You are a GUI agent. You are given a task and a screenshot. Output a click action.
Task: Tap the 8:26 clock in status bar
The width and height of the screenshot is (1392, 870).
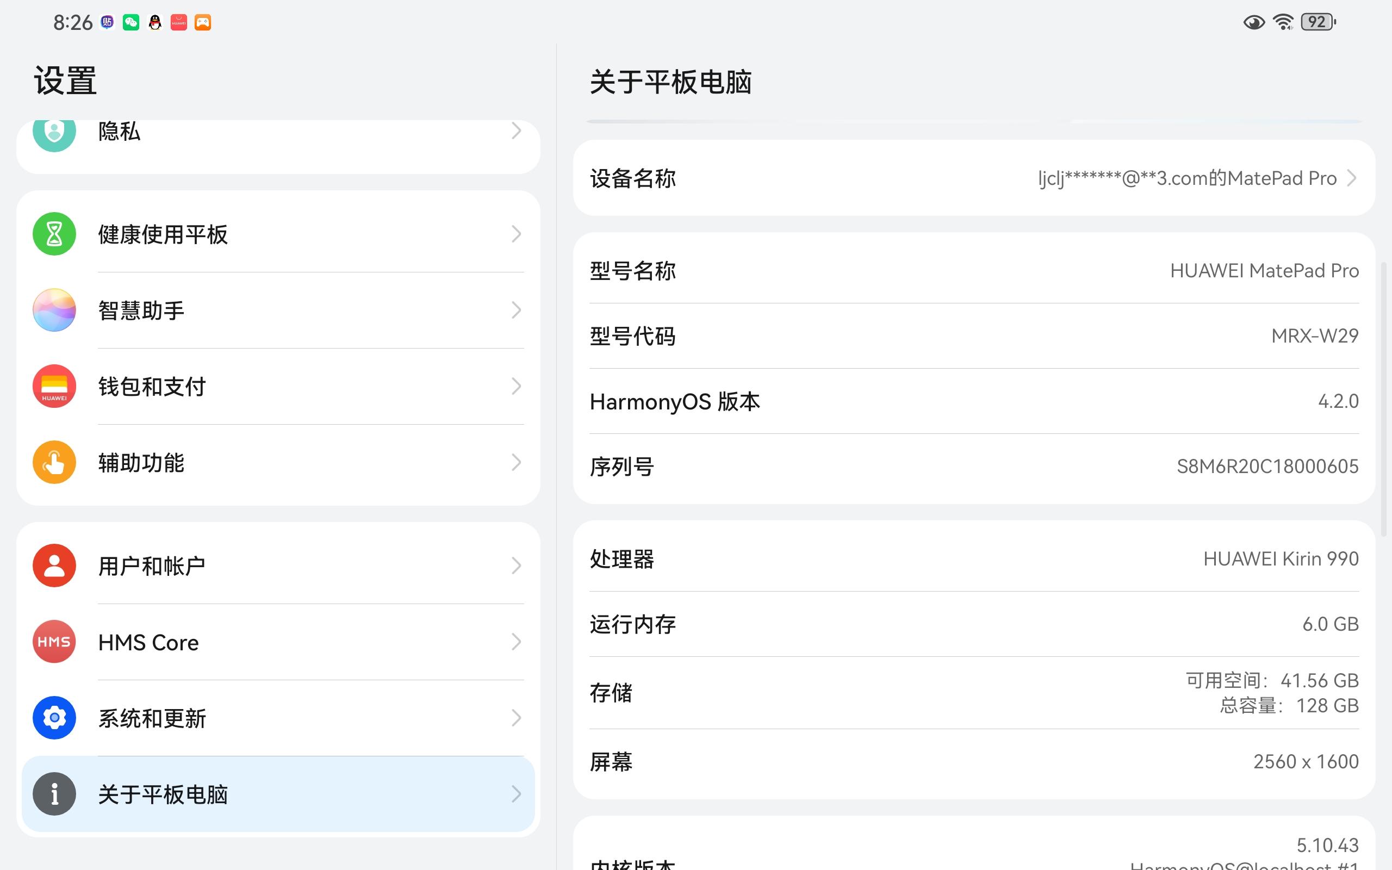coord(72,22)
